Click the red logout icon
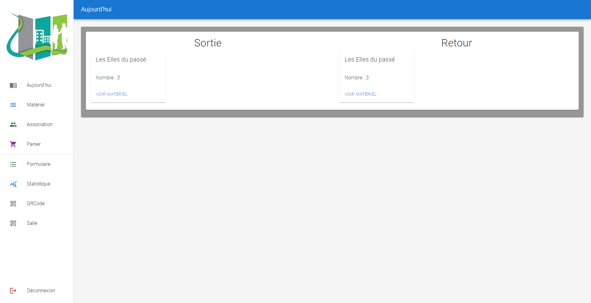This screenshot has height=303, width=591. [x=13, y=291]
